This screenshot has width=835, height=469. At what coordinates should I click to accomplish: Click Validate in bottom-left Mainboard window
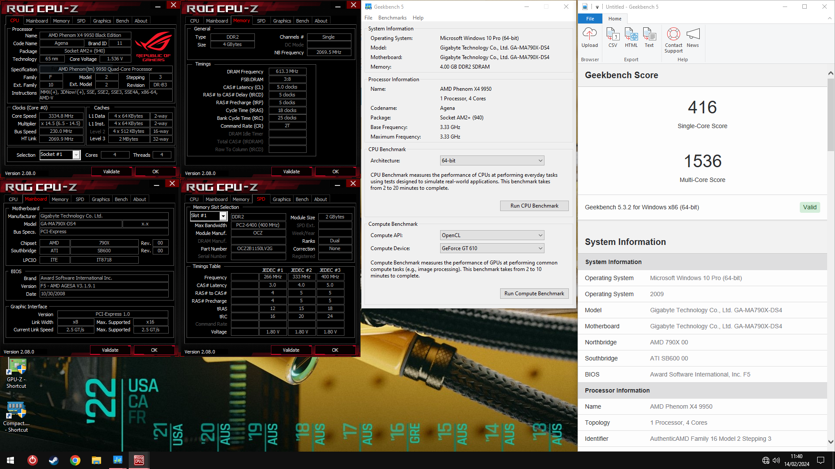click(110, 350)
